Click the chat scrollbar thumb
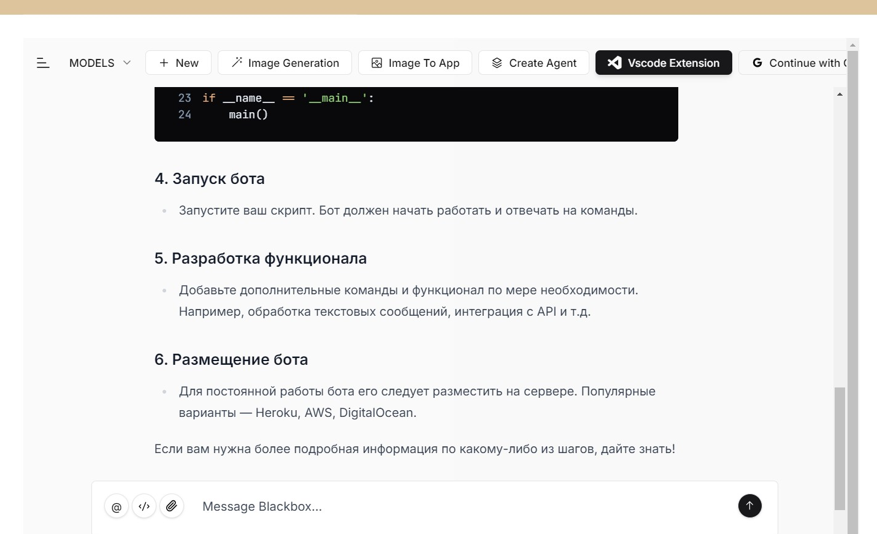Image resolution: width=877 pixels, height=534 pixels. coord(840,448)
